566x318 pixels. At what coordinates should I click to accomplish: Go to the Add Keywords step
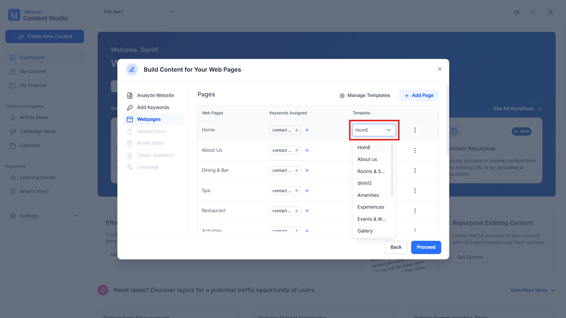(153, 107)
